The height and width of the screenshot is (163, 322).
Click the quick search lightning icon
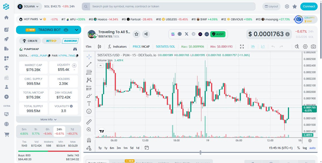click(x=297, y=47)
